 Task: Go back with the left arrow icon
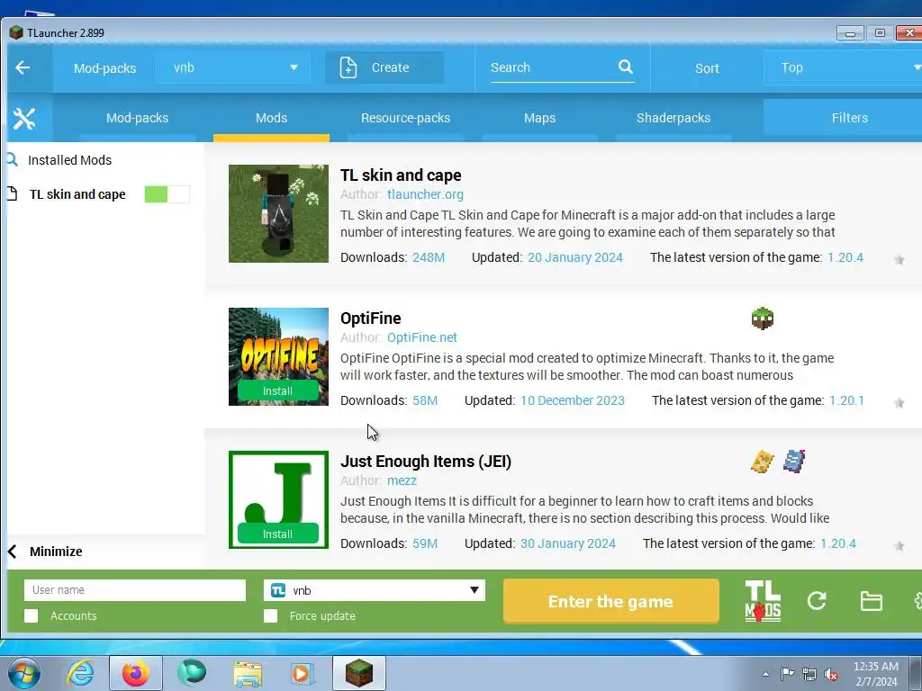point(23,67)
